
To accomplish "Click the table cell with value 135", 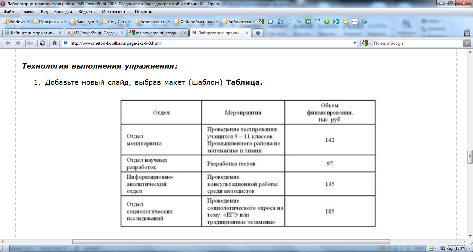I will pyautogui.click(x=330, y=184).
